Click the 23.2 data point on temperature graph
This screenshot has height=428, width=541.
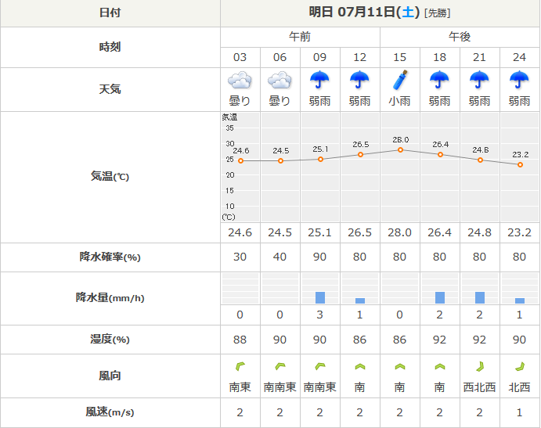click(x=520, y=165)
